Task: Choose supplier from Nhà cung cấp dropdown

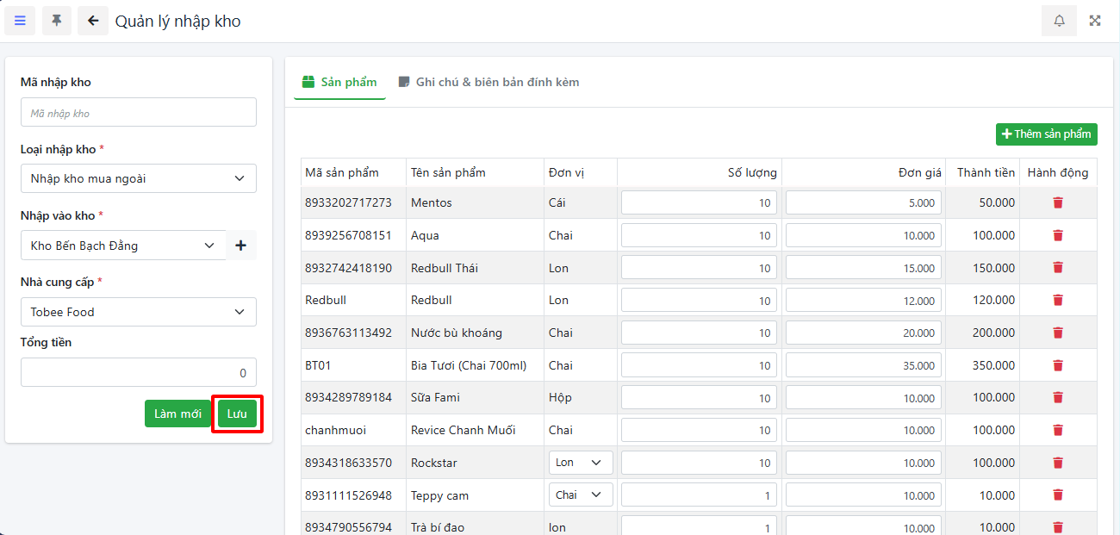Action: point(138,312)
